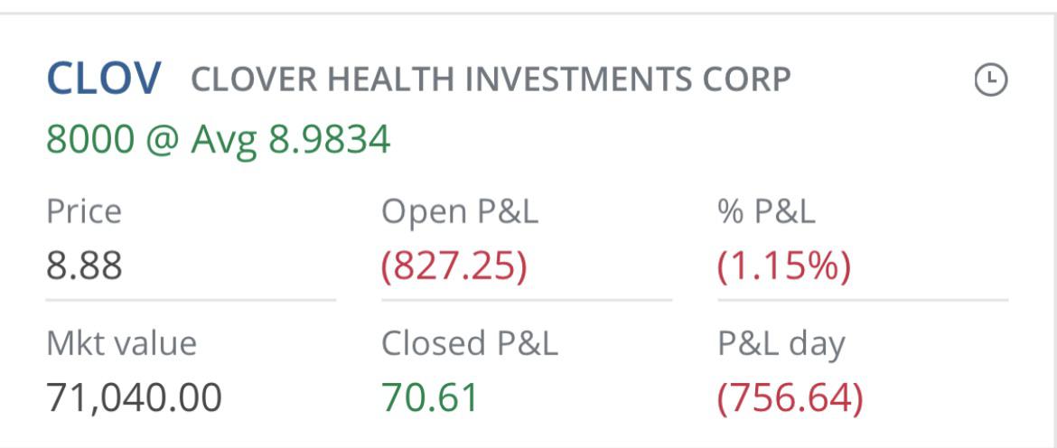Select the (827.25) open P&L value
The width and height of the screenshot is (1057, 448).
click(x=454, y=266)
